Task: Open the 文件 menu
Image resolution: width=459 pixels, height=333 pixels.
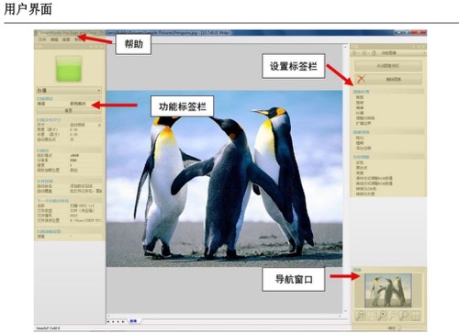Action: (42, 39)
